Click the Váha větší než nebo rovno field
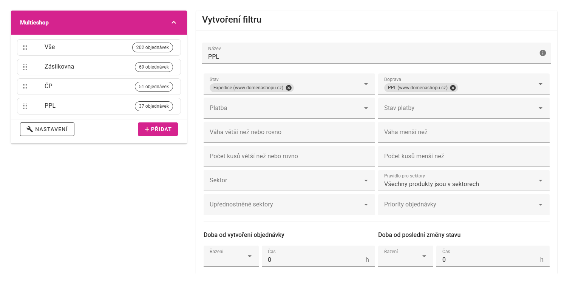567x281 pixels. tap(289, 132)
